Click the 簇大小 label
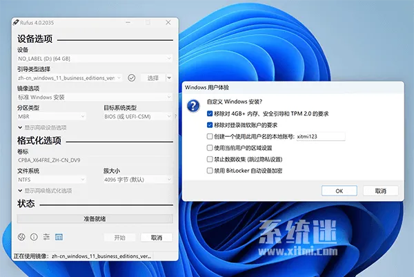This screenshot has width=414, height=277. tap(112, 171)
